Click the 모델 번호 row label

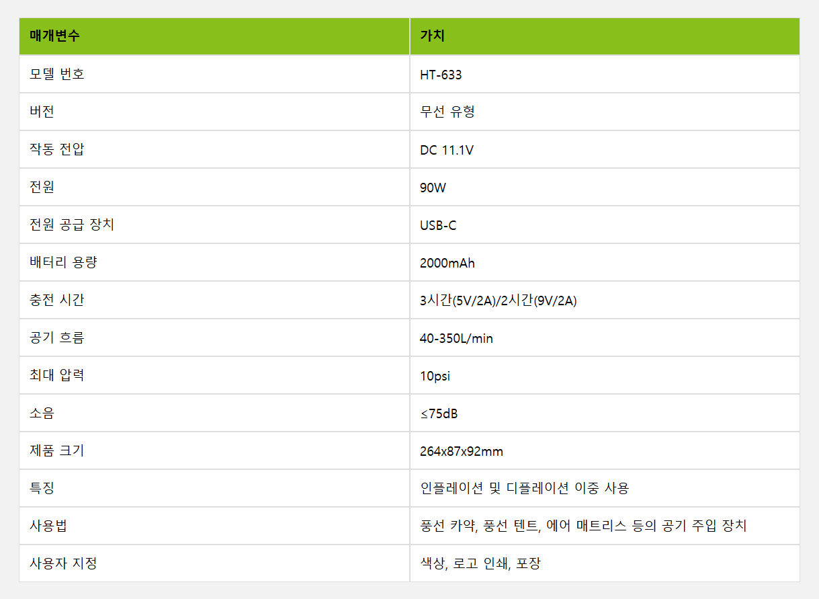click(57, 74)
